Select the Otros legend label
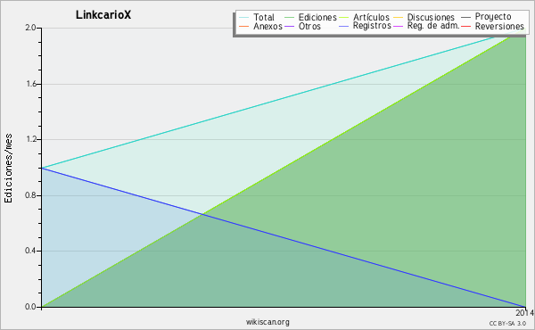This screenshot has height=330, width=535. click(309, 26)
